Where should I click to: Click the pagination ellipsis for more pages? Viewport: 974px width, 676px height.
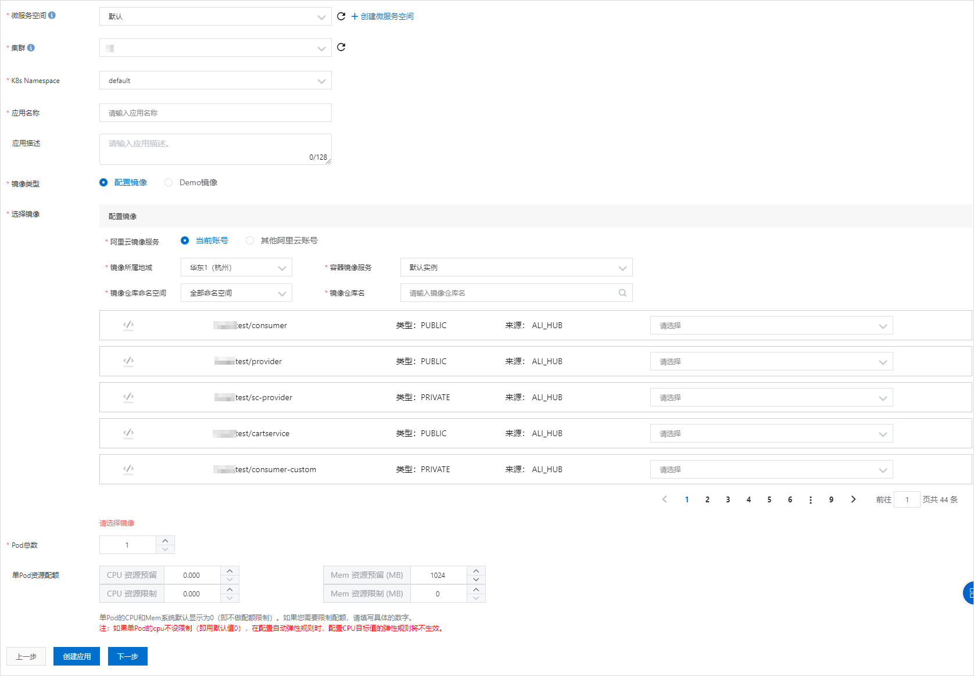pyautogui.click(x=811, y=499)
